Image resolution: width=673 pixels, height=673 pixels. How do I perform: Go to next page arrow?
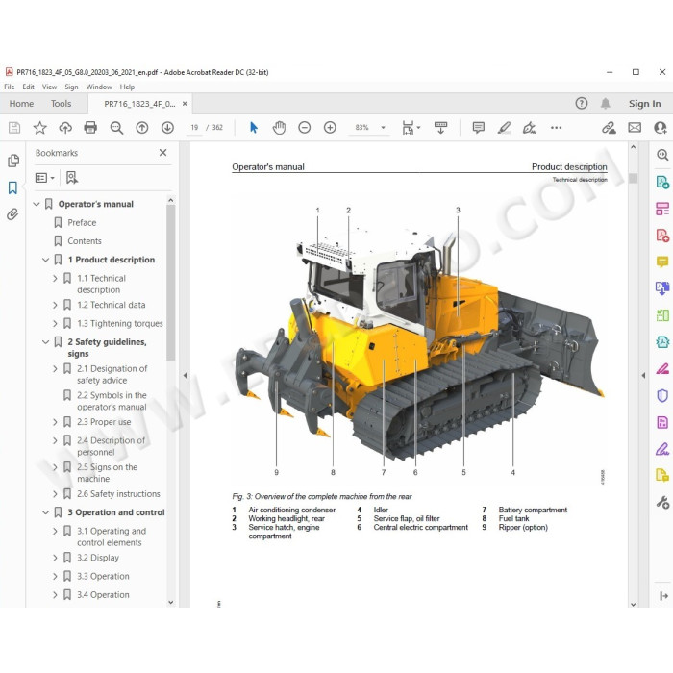point(167,128)
